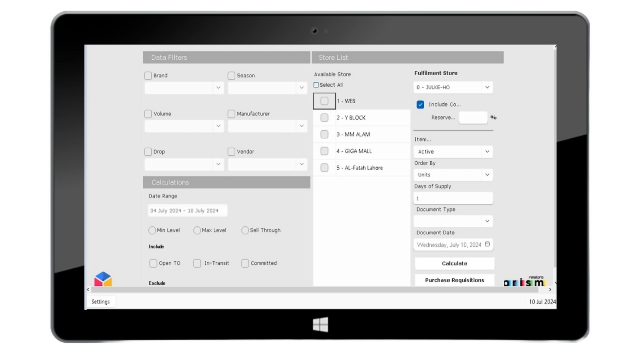This screenshot has width=625, height=351.
Task: Open calendar icon in Document Date field
Action: click(487, 244)
